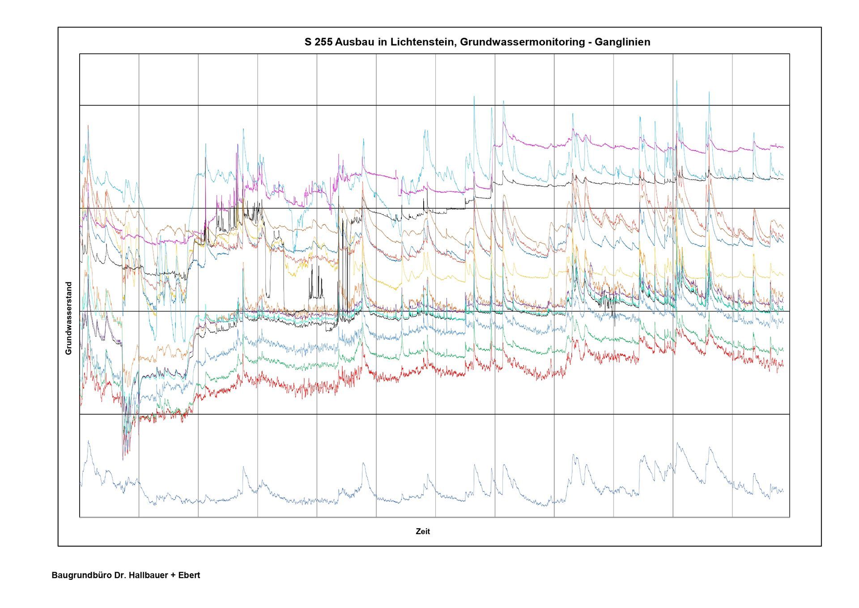The width and height of the screenshot is (859, 608).
Task: Click the word "Ganglinien" in the title
Action: tap(622, 42)
